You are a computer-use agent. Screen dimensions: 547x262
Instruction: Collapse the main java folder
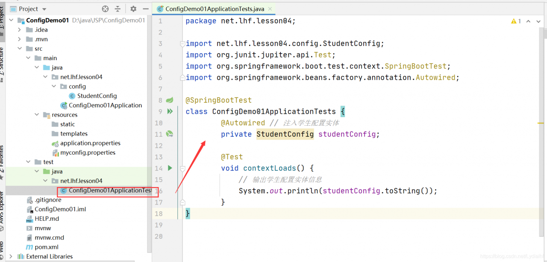pos(36,67)
